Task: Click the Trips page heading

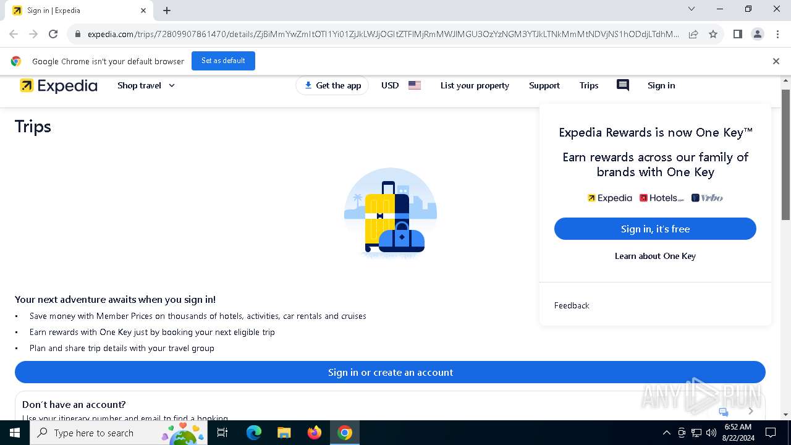Action: point(33,127)
